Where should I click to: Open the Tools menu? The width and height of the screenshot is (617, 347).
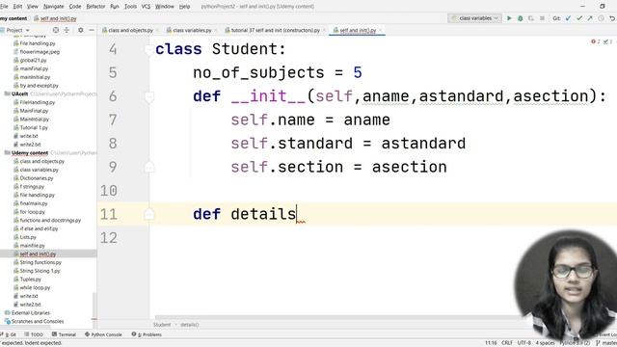click(130, 7)
